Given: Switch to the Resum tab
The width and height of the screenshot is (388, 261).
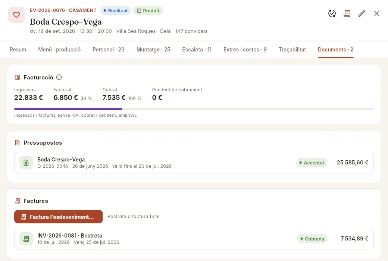Looking at the screenshot, I should point(18,50).
